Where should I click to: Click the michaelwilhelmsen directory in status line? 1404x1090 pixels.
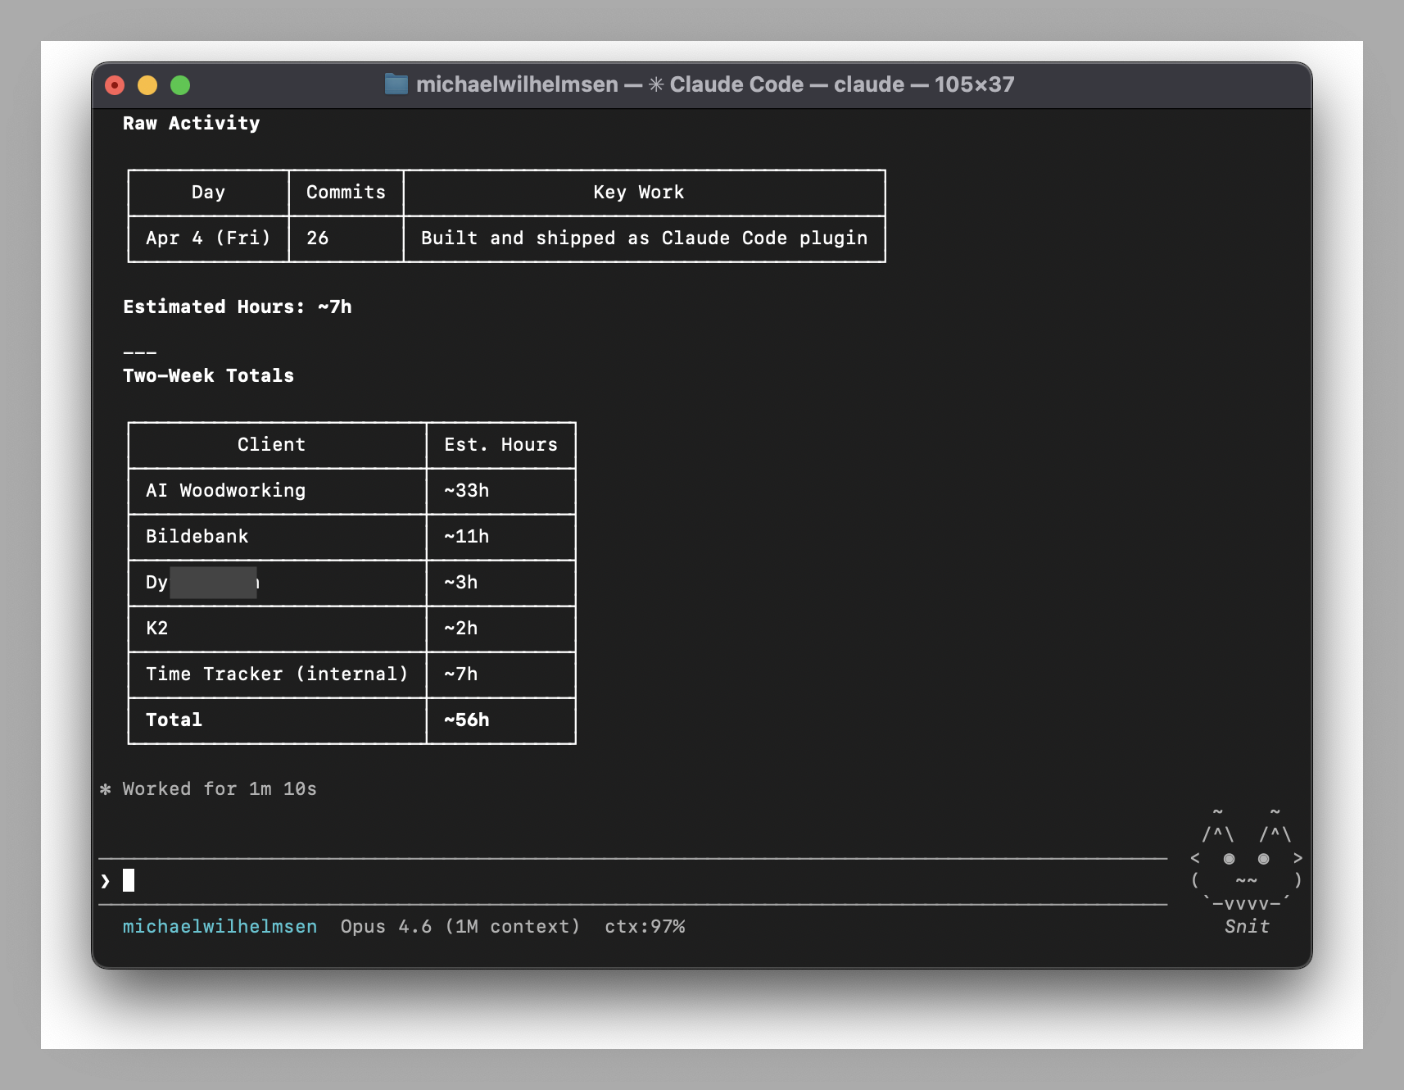[x=220, y=927]
